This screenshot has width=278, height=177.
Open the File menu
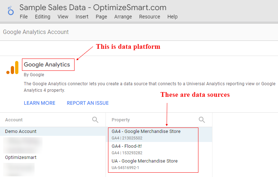coord(24,17)
